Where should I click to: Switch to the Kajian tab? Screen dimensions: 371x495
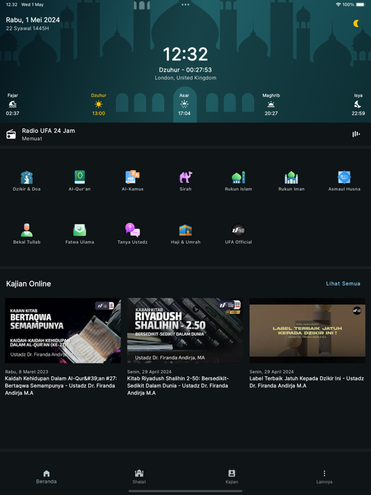[x=232, y=476]
